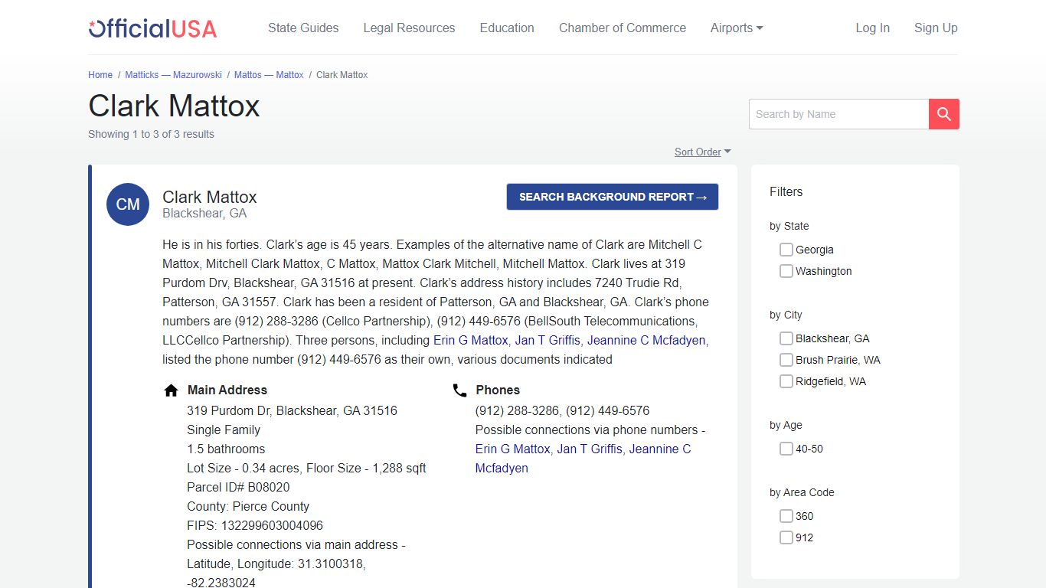This screenshot has width=1046, height=588.
Task: Click the address 319 Purdom Dr, Blackshear, GA 31516
Action: point(293,411)
